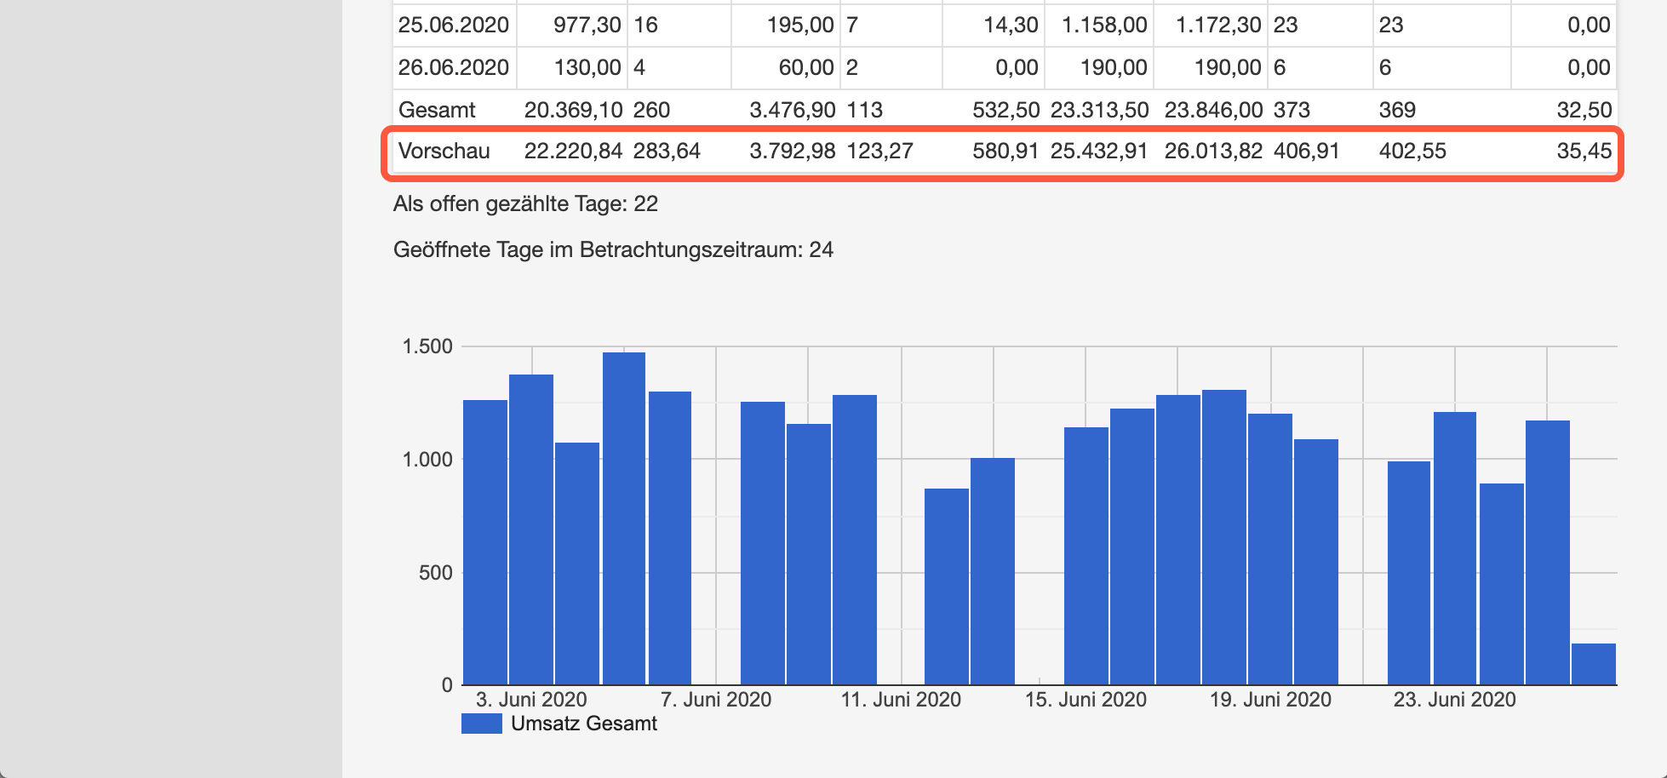This screenshot has width=1667, height=778.
Task: Select the forecast value 580,91
Action: (1005, 151)
